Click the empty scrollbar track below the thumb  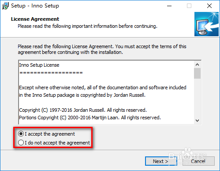[197, 98]
